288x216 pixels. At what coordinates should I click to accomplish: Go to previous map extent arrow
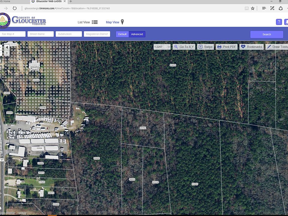tap(7, 47)
